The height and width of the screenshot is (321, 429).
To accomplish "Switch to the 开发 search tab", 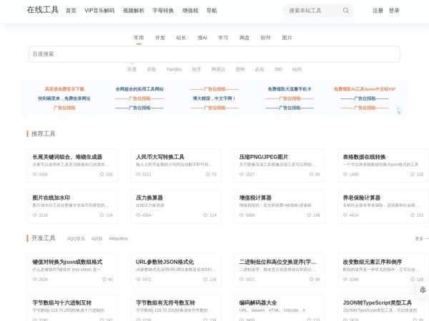I will point(160,37).
